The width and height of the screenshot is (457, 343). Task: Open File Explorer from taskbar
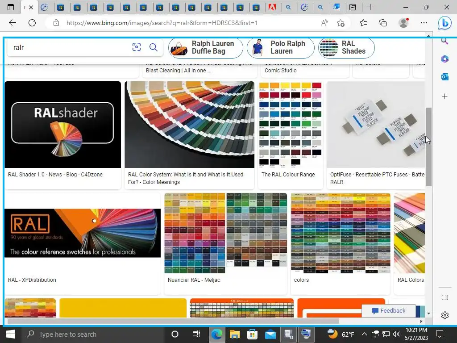pyautogui.click(x=235, y=334)
